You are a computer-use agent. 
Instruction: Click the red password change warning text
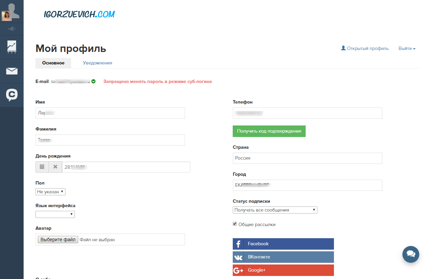pyautogui.click(x=158, y=82)
